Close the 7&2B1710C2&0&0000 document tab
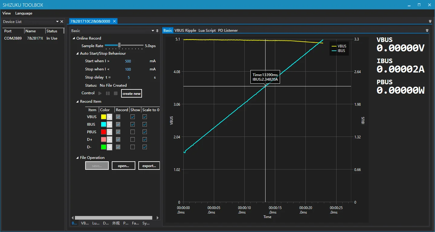Viewport: 435px width, 232px height. coord(114,21)
